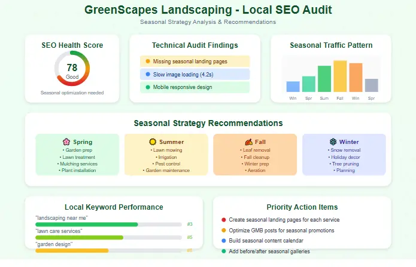Screen dimensions: 416x267
Task: Click blue dot beside Slow image loading
Action: 148,75
